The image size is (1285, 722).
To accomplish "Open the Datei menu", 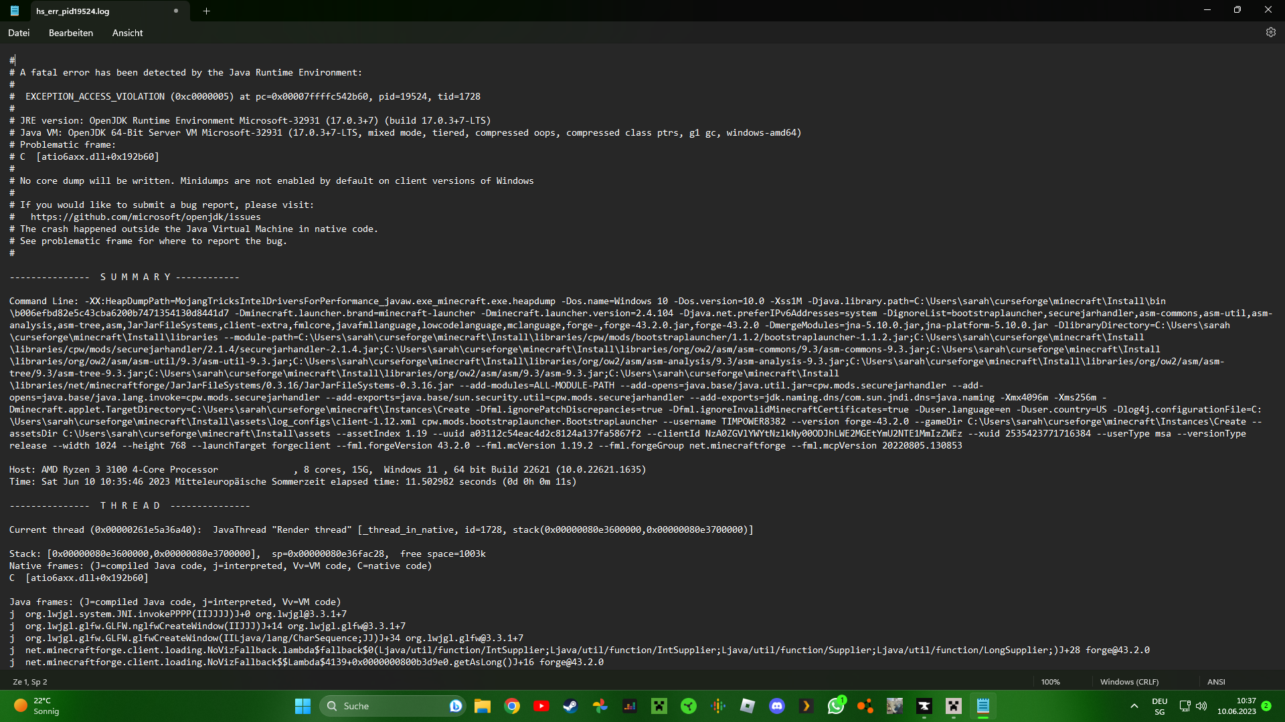I will point(19,33).
